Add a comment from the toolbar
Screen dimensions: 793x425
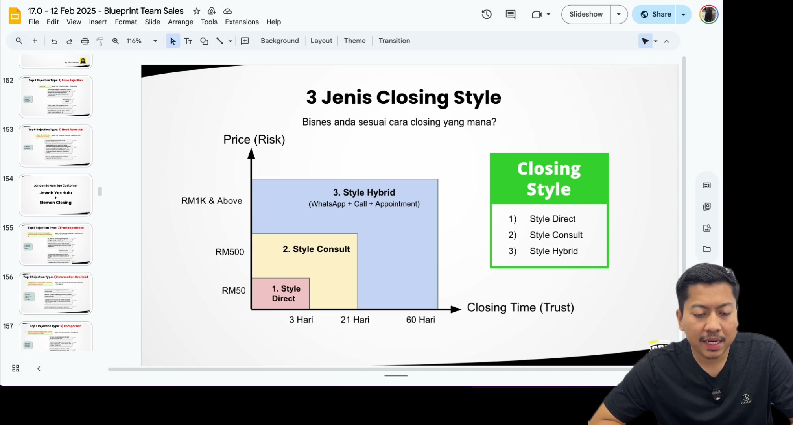pos(245,41)
